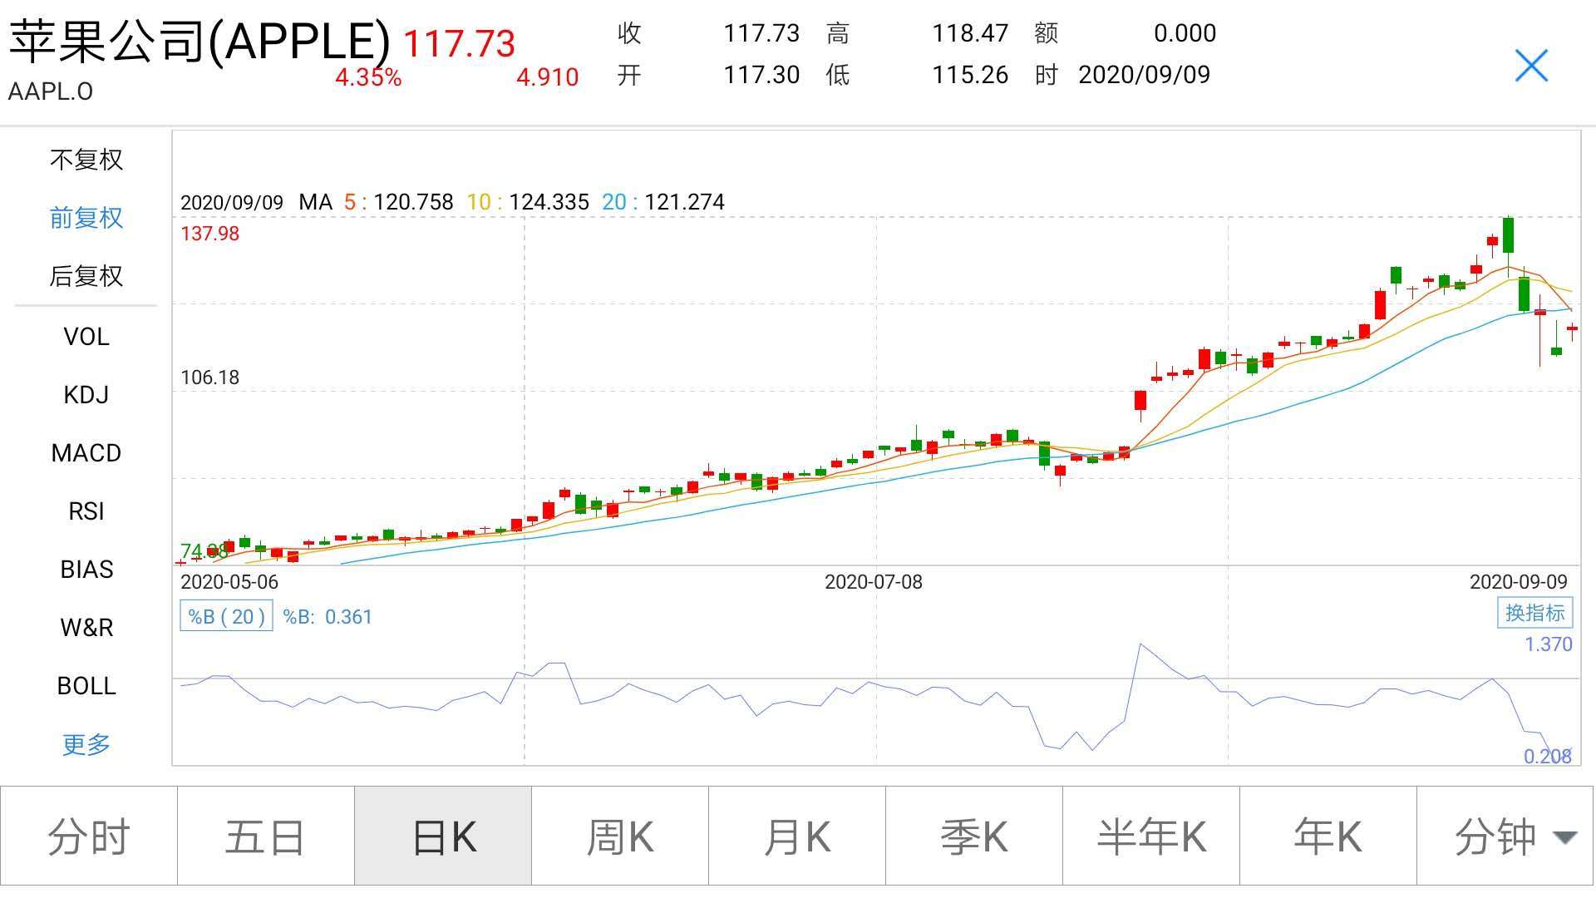This screenshot has width=1596, height=898.
Task: Click the 换指标 button
Action: [1534, 614]
